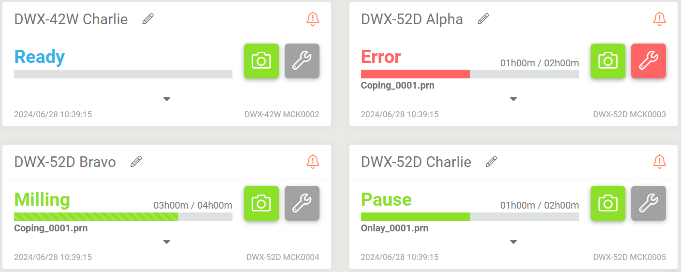Click the Onlay_0001.prn file name
The width and height of the screenshot is (681, 272).
click(x=394, y=228)
